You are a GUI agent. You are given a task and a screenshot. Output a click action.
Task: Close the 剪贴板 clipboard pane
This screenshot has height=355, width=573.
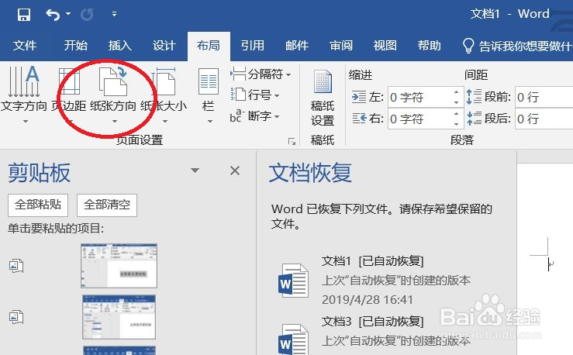pyautogui.click(x=235, y=171)
